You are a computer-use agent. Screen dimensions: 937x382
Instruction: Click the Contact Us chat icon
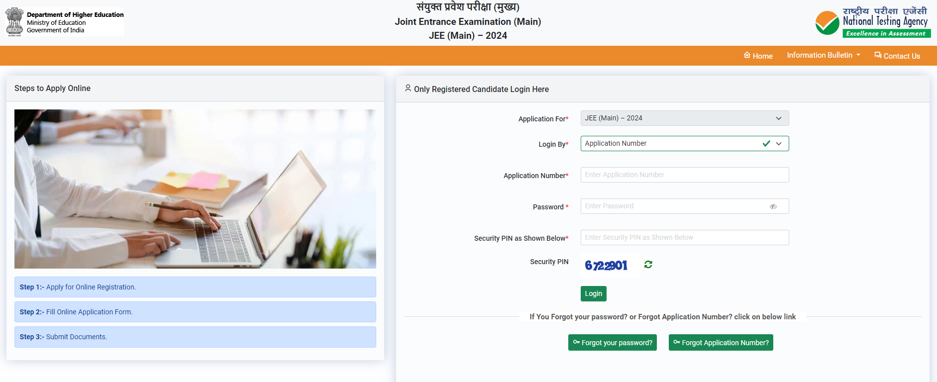(x=878, y=55)
